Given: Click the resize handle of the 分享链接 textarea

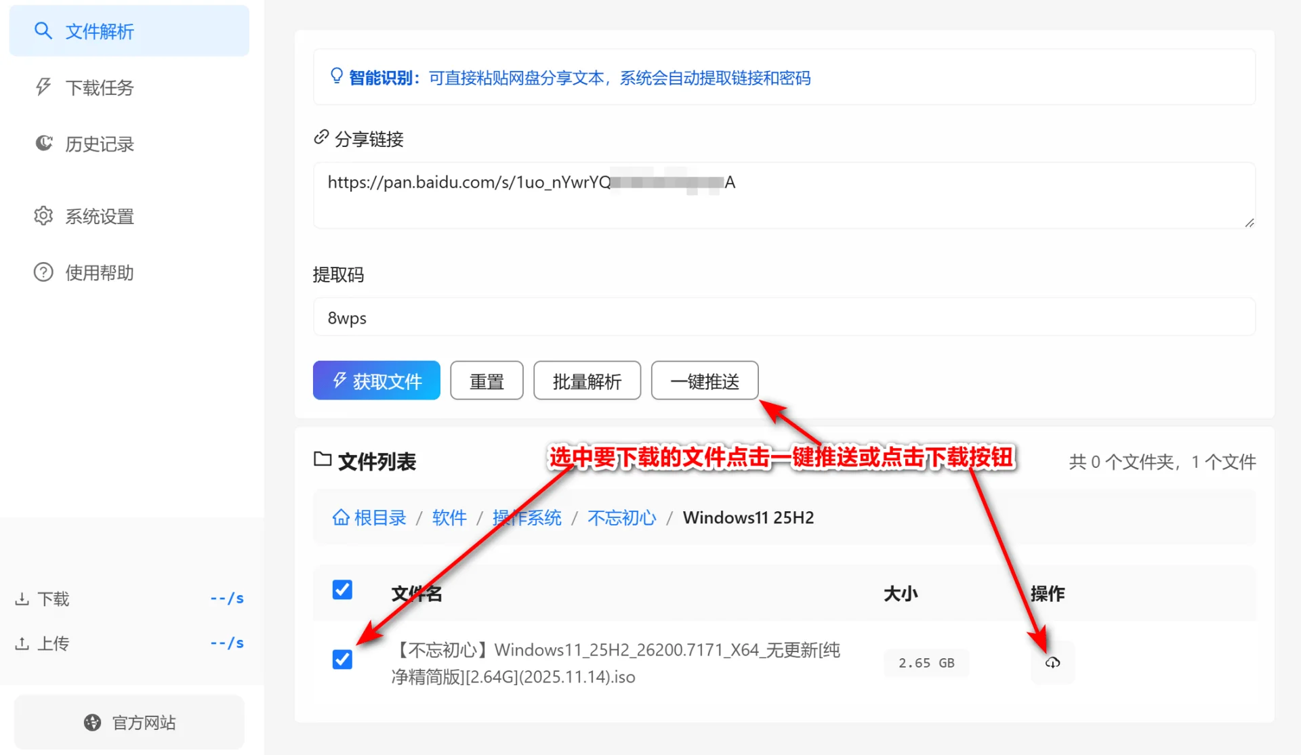Looking at the screenshot, I should [1249, 223].
